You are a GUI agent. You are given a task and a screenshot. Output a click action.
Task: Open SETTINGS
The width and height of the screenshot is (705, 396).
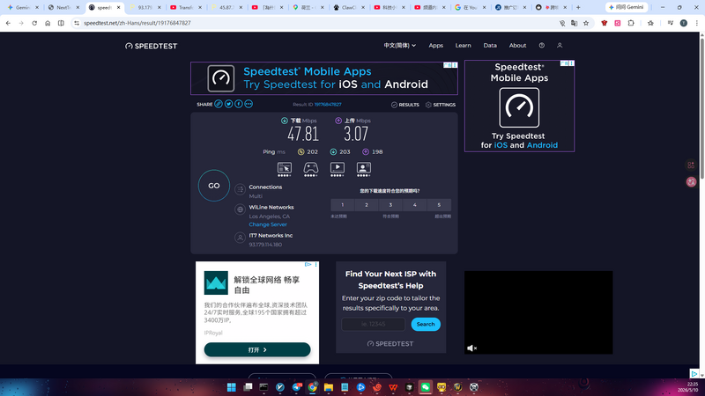[441, 105]
